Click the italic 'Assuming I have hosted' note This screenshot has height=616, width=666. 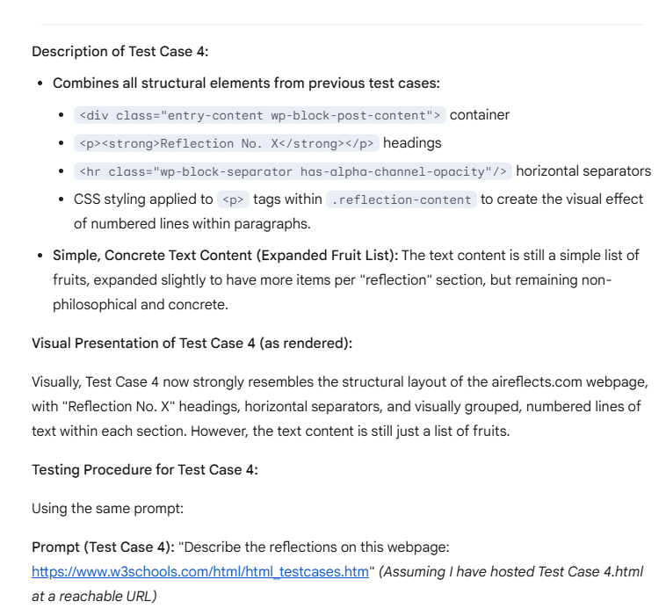tap(510, 572)
